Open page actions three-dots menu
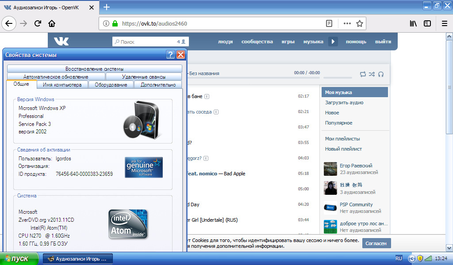Viewport: 453px width, 265px height. (347, 23)
